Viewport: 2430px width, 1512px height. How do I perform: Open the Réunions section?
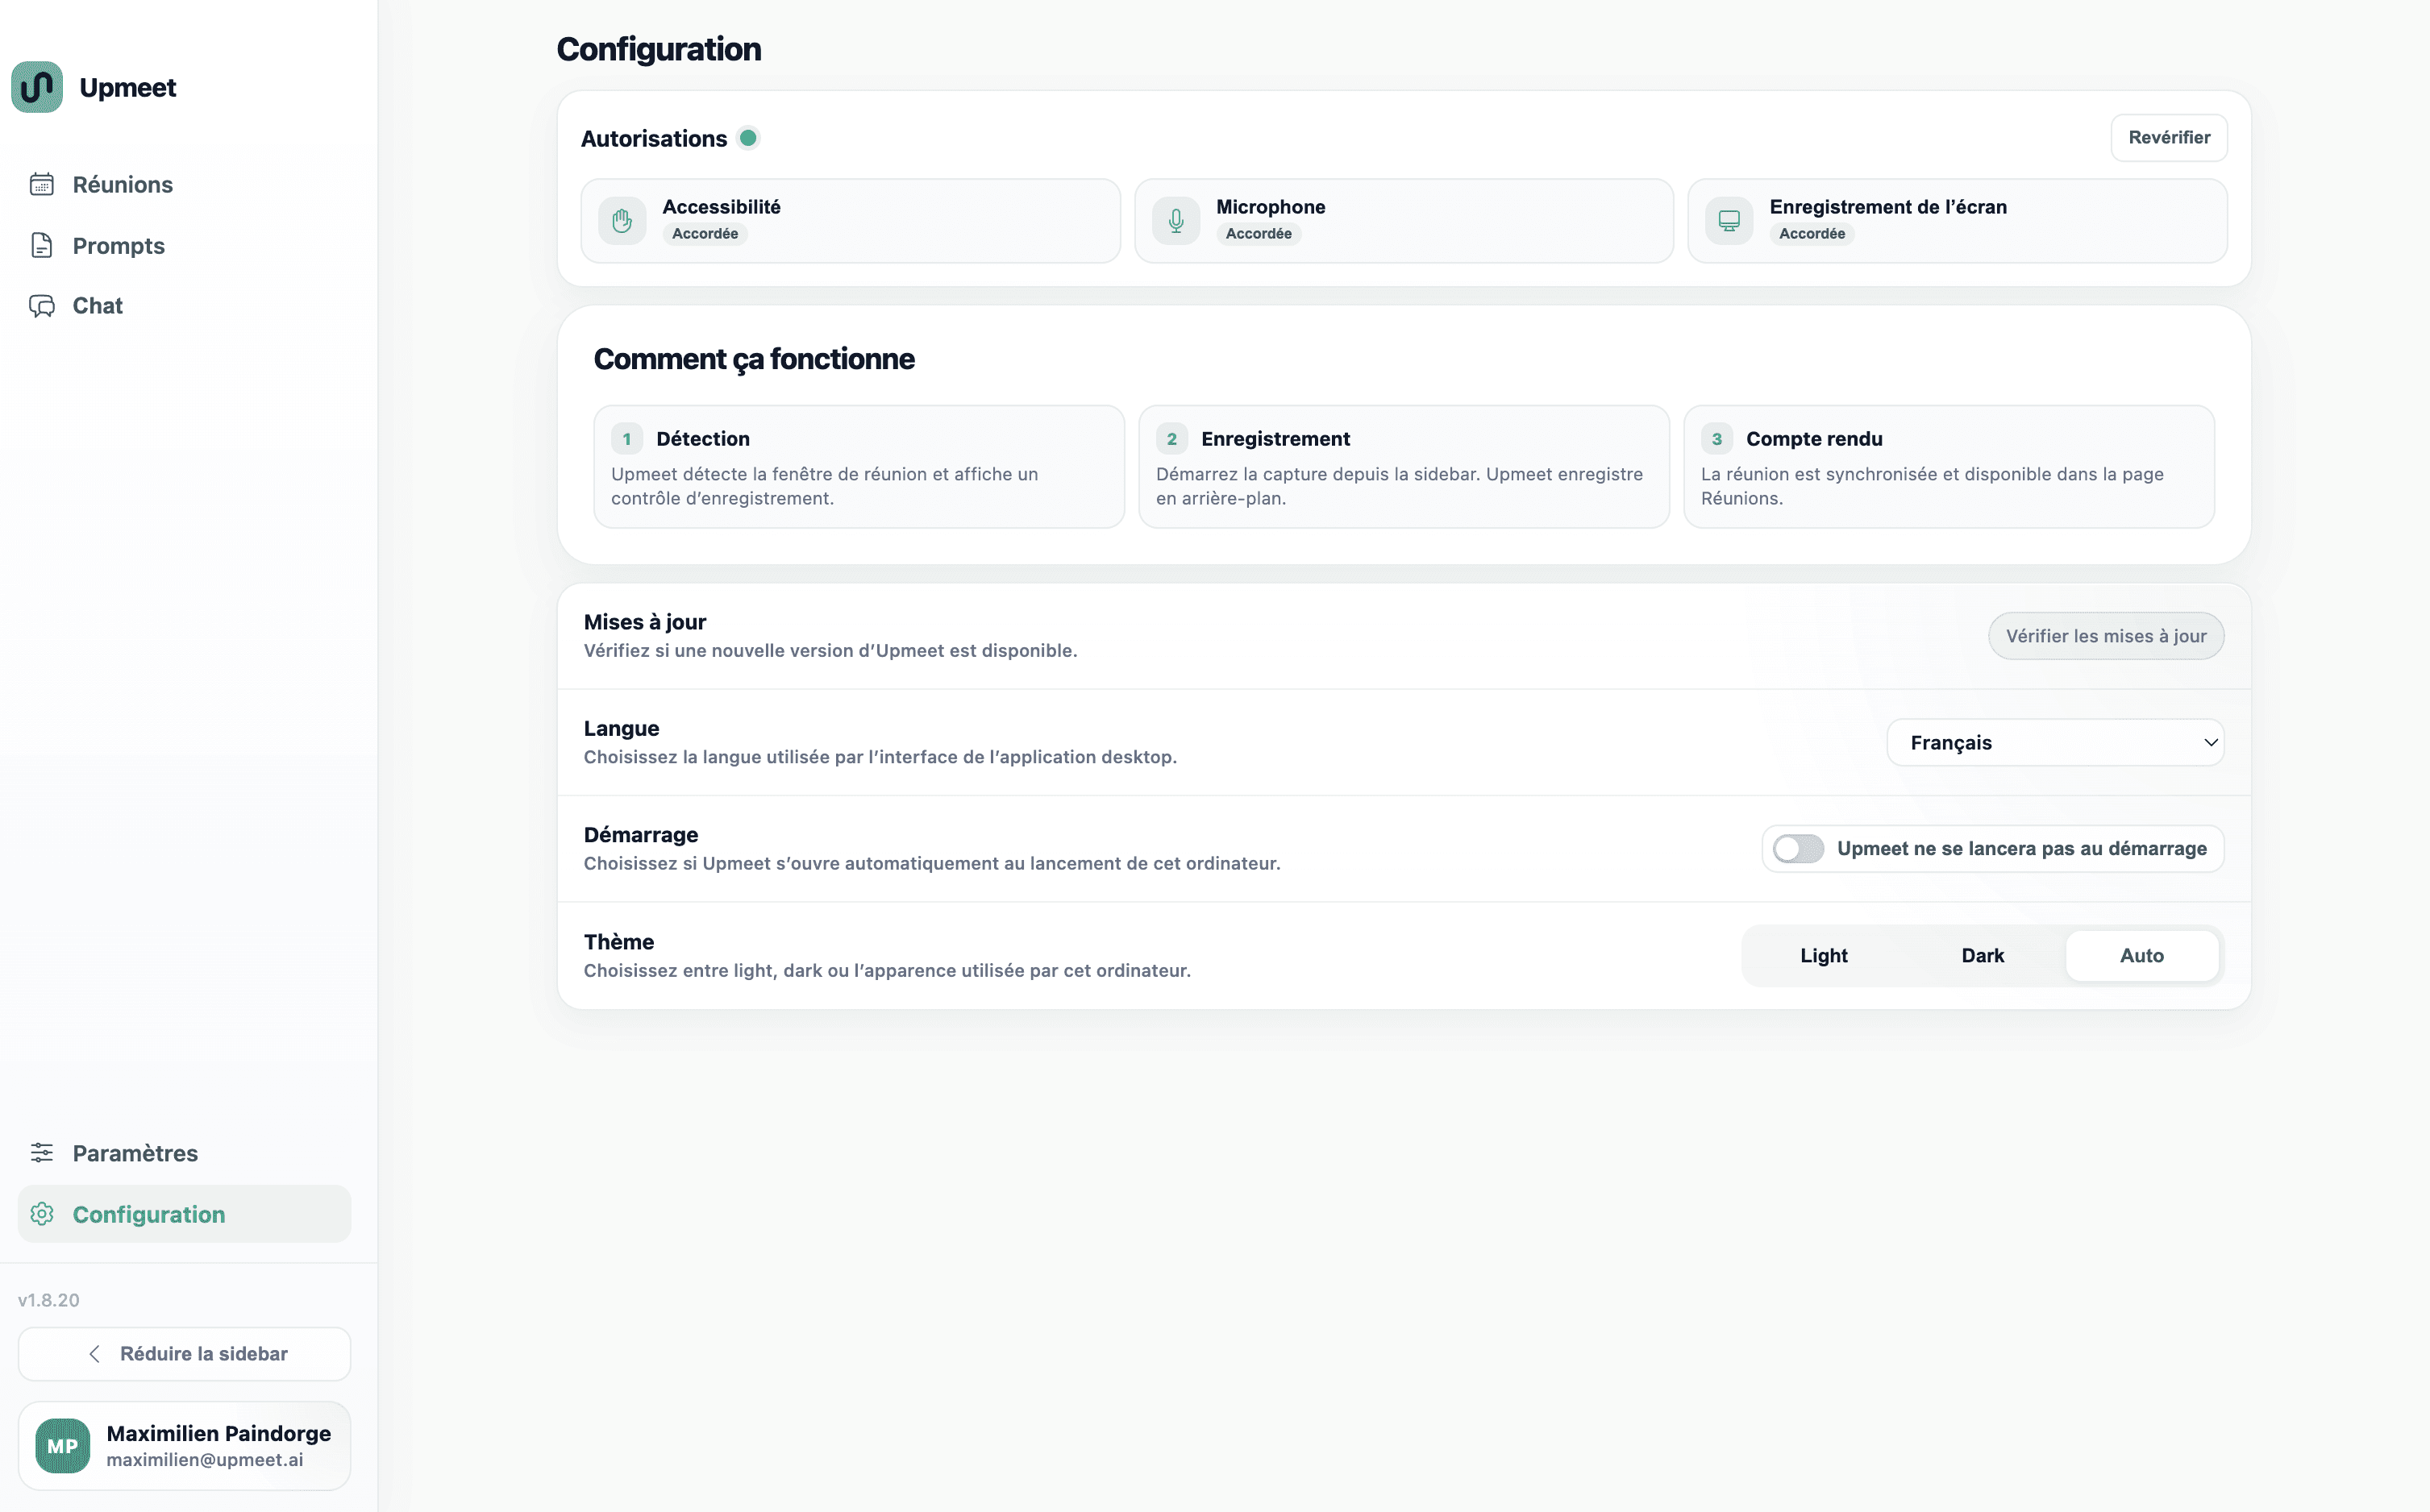tap(184, 184)
